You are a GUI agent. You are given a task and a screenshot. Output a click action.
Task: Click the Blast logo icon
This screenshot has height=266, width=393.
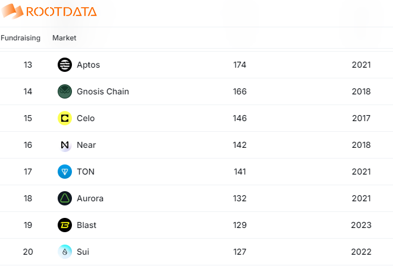pos(65,225)
